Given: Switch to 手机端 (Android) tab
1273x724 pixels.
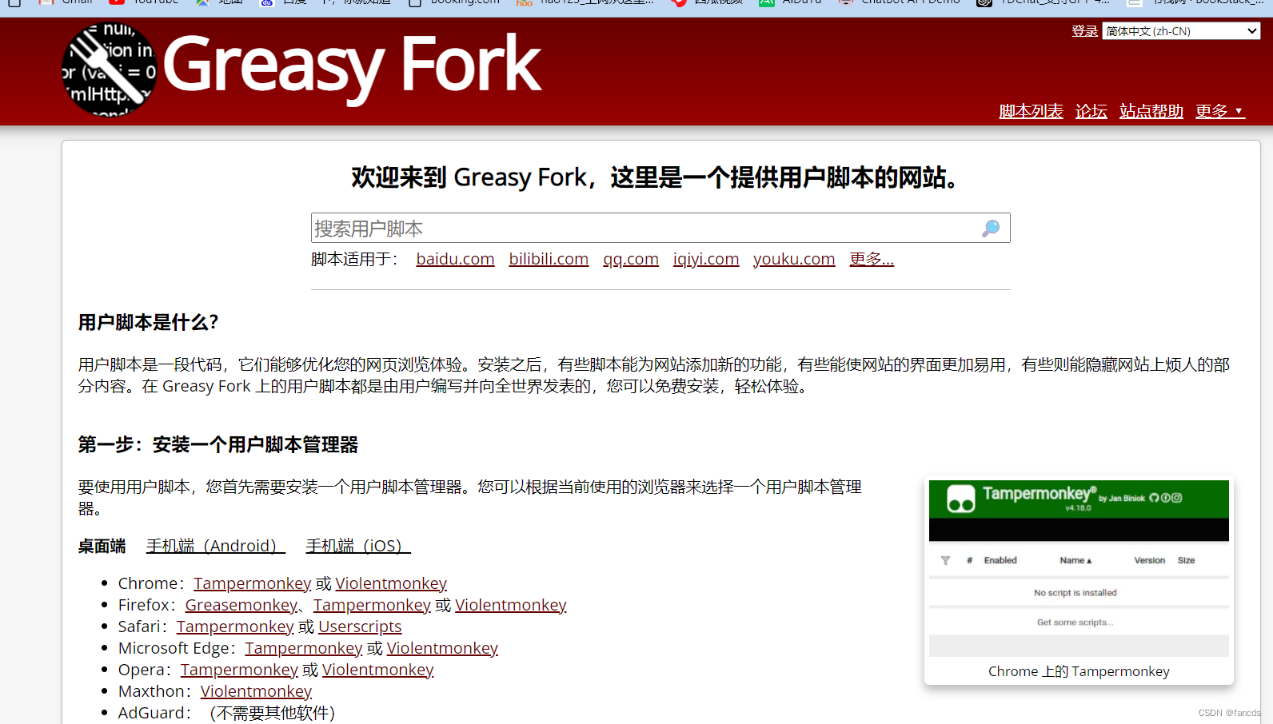Looking at the screenshot, I should 216,546.
